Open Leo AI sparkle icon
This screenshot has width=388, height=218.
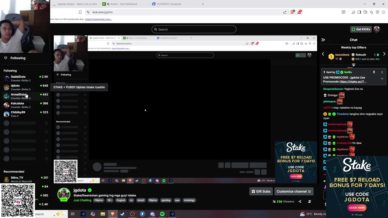[371, 12]
